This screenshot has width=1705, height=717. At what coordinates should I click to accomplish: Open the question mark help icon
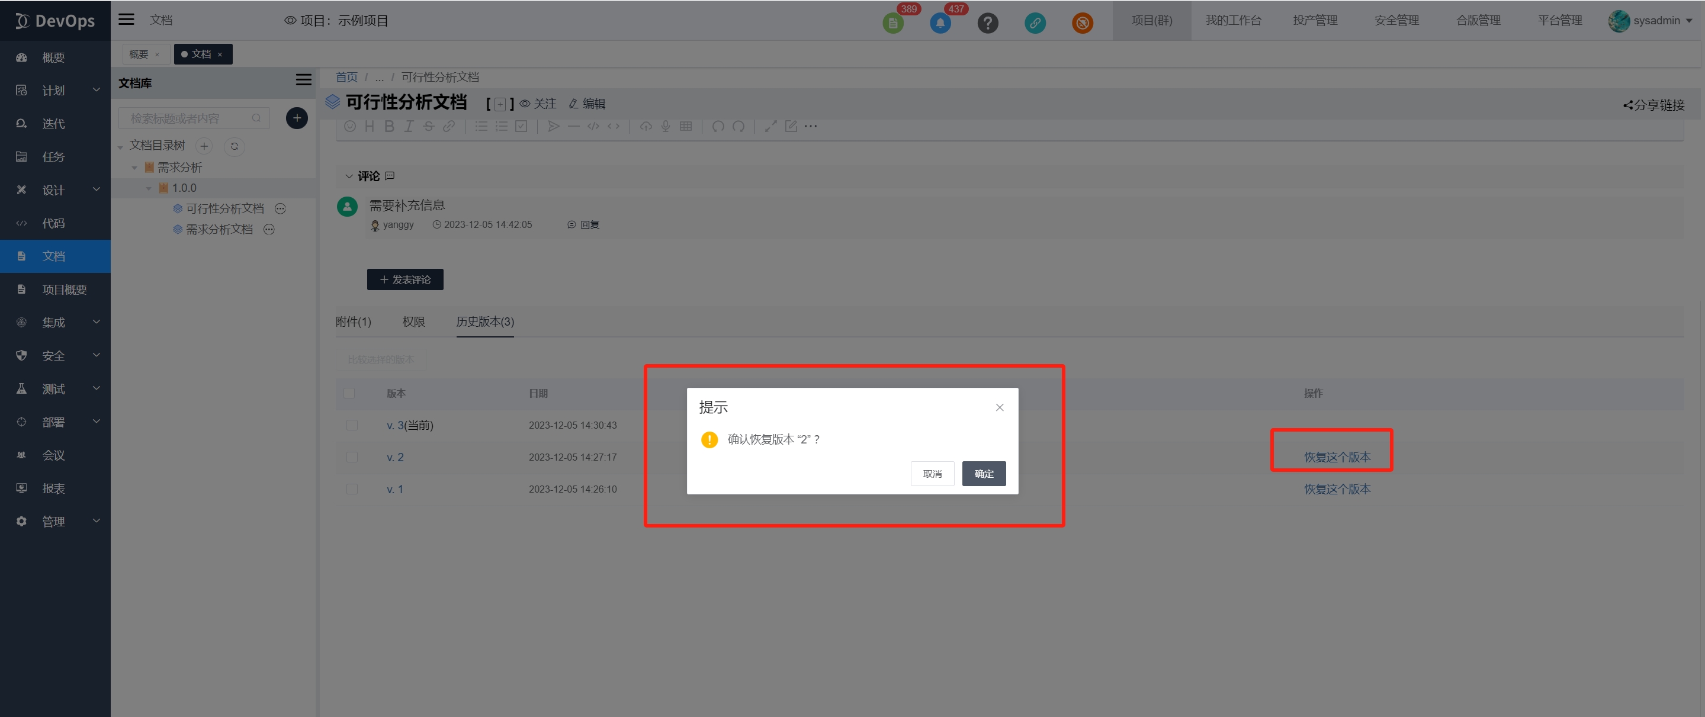pos(987,23)
